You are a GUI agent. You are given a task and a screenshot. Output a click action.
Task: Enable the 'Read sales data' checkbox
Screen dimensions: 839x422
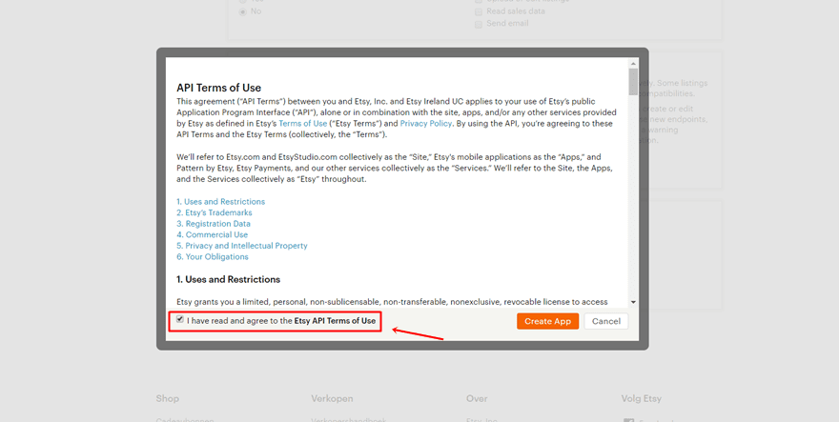pyautogui.click(x=479, y=11)
